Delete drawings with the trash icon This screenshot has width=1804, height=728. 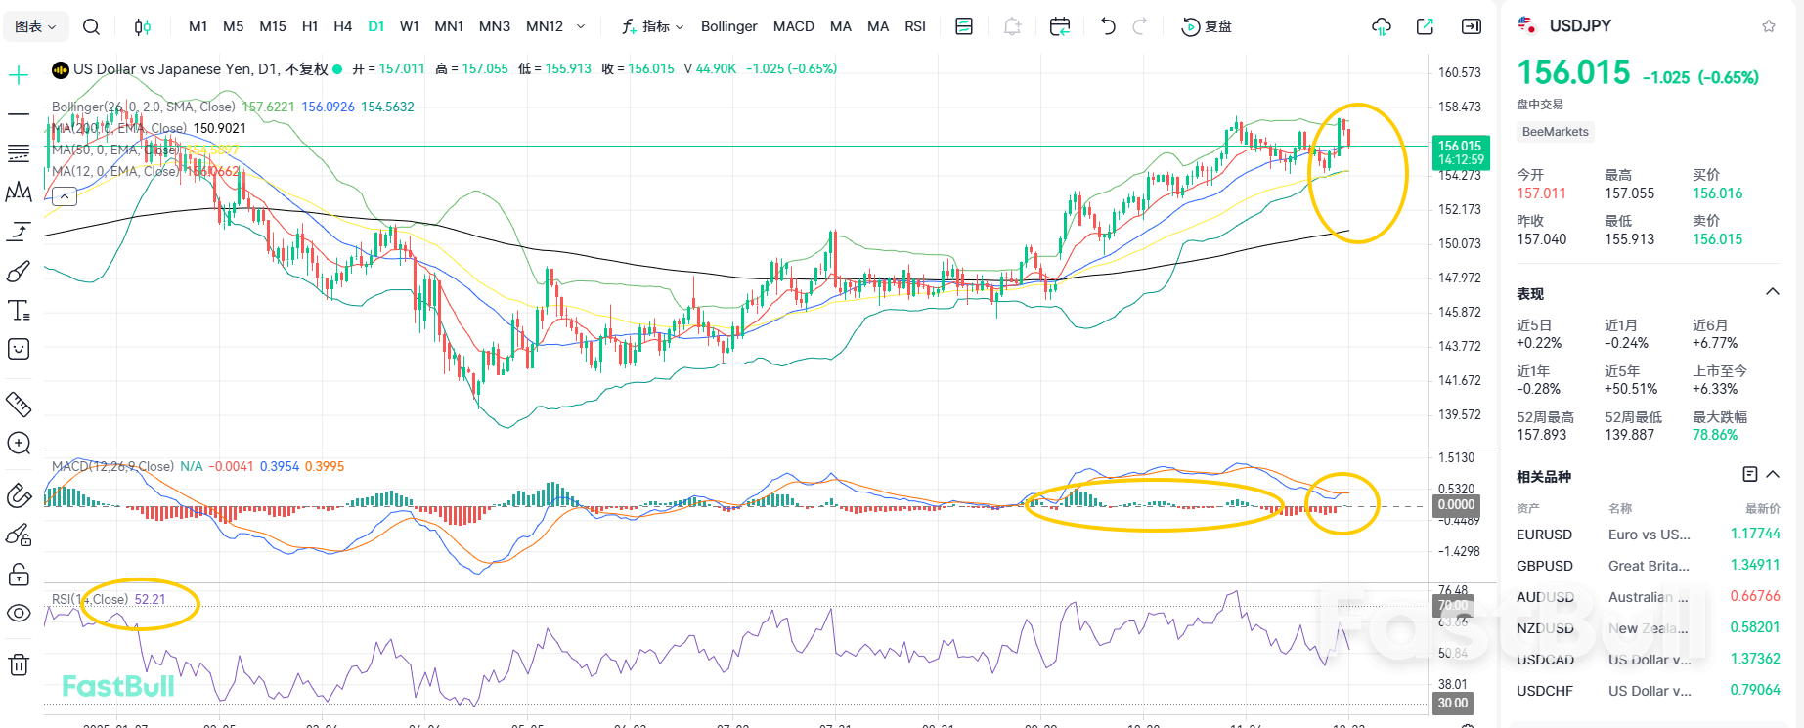click(19, 665)
